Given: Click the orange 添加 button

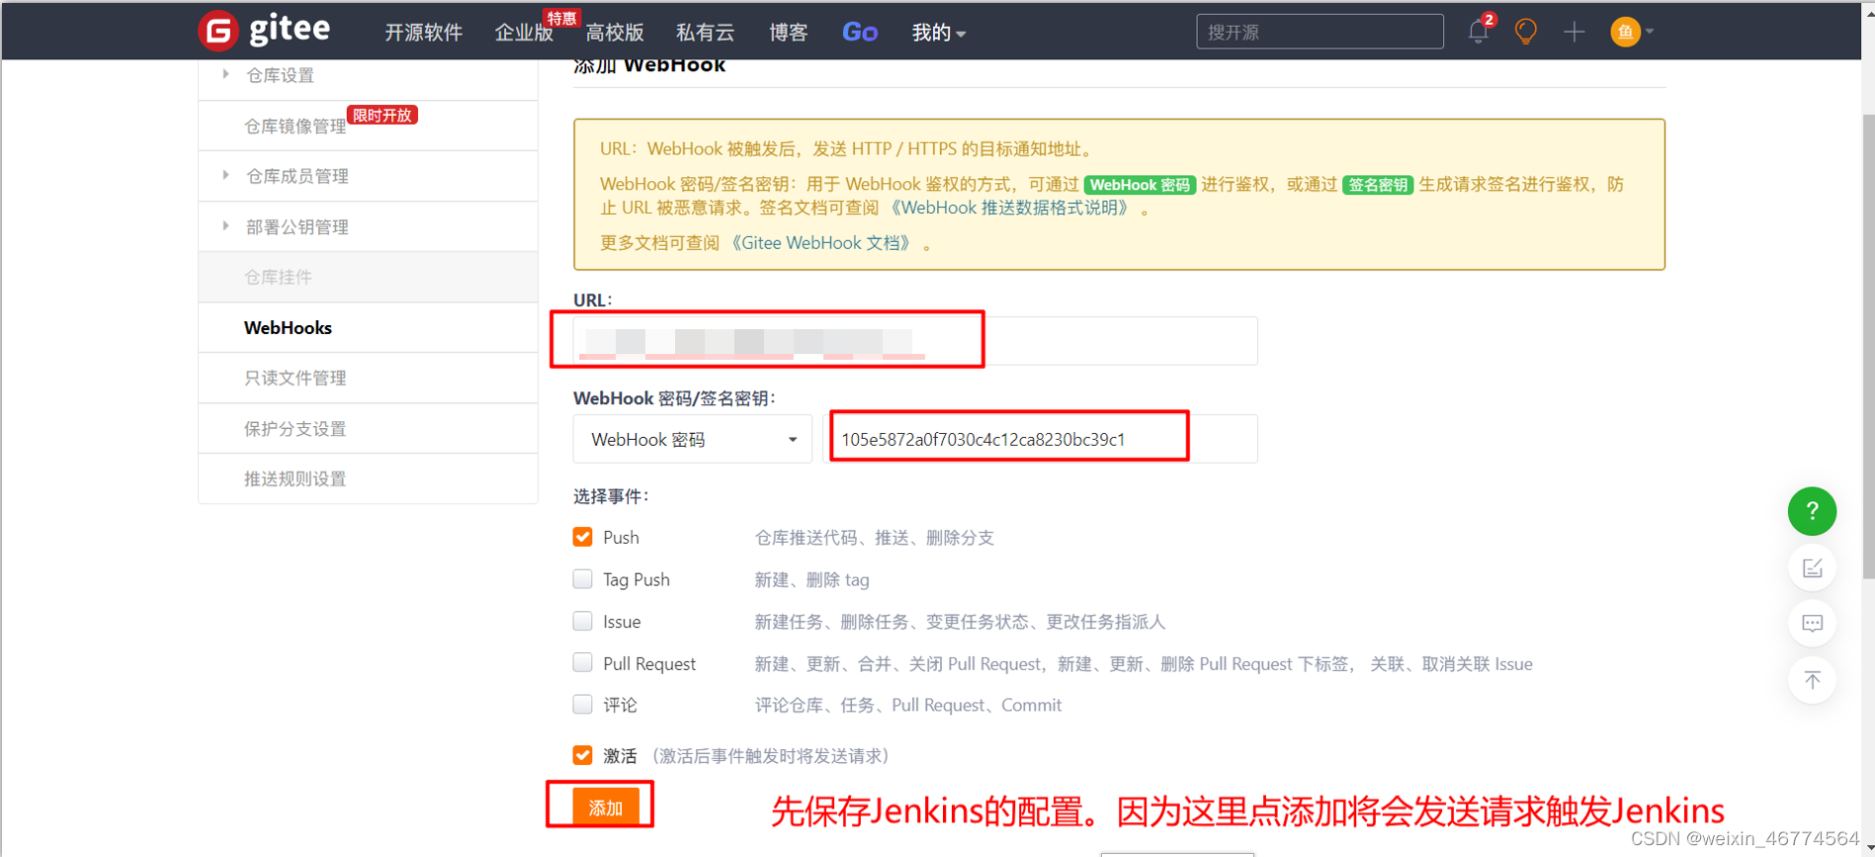Looking at the screenshot, I should click(x=606, y=808).
